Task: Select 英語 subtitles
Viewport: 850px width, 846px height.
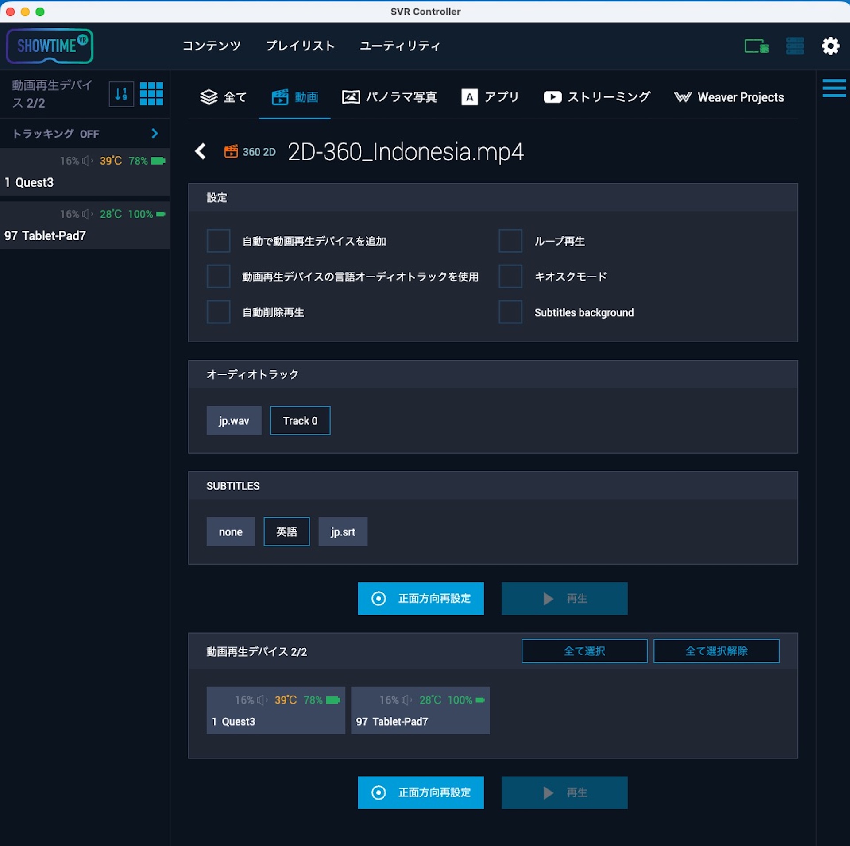Action: [x=286, y=531]
